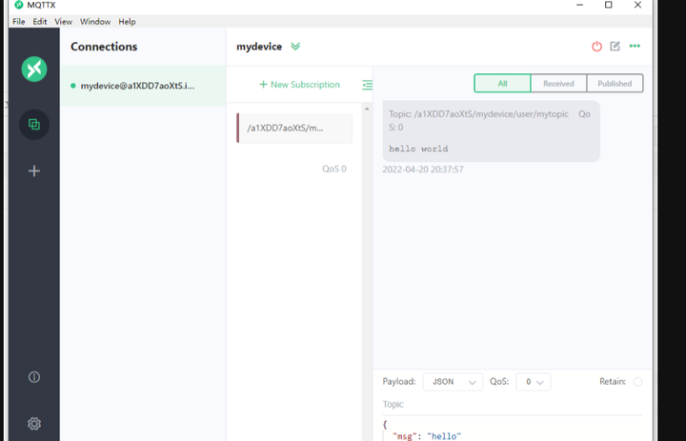Filter to Received messages
This screenshot has width=686, height=441.
click(x=558, y=83)
